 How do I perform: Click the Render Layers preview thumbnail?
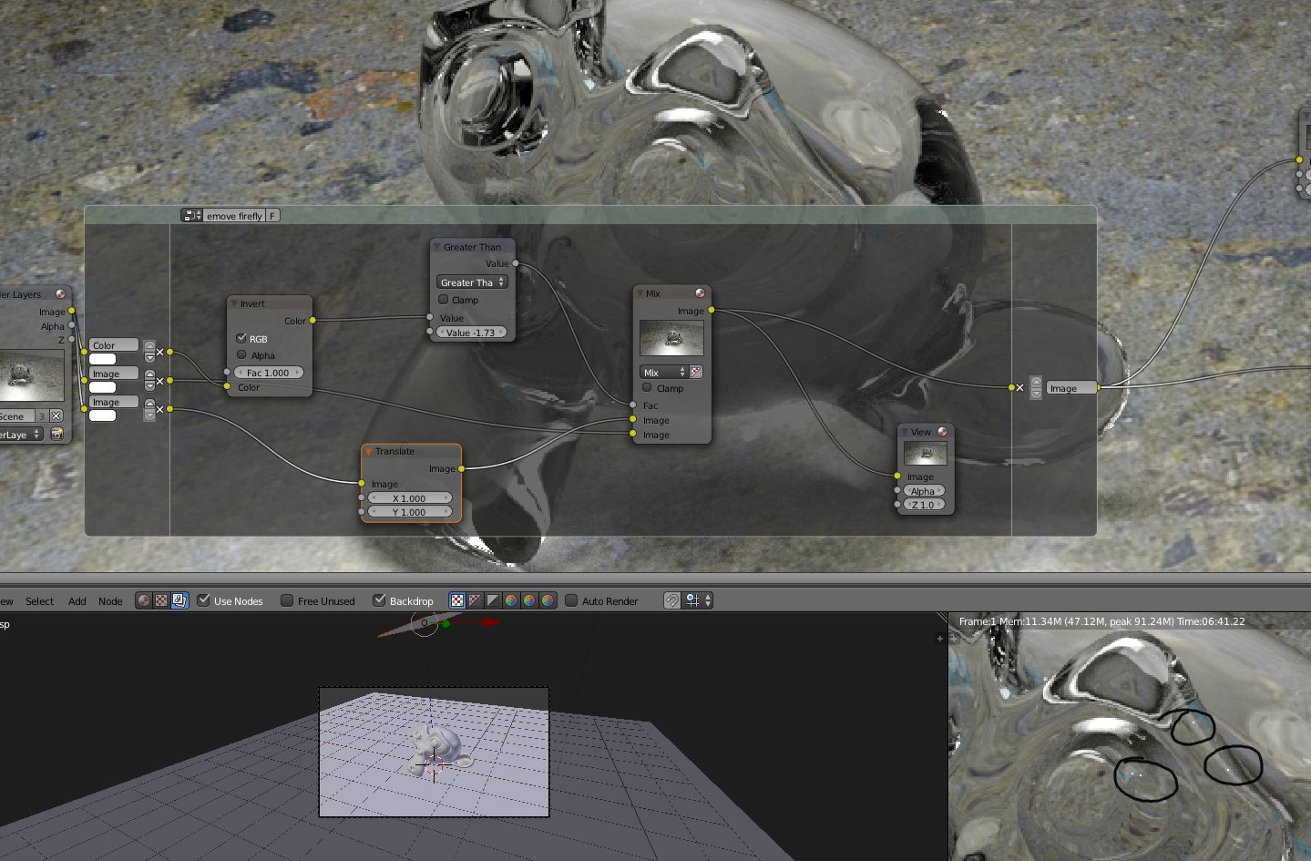tap(32, 375)
